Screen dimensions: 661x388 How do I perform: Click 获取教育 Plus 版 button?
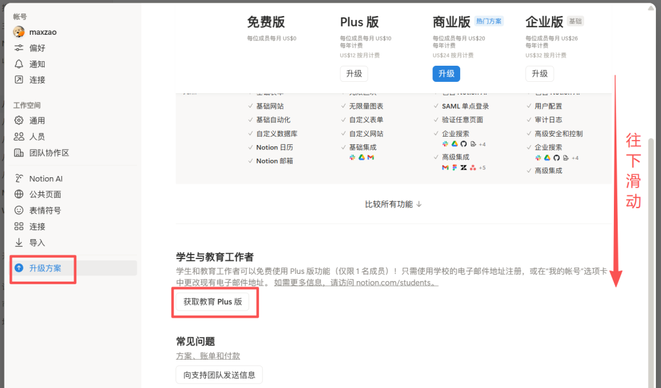(212, 302)
